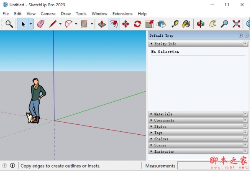Click the status hint about copying edges
Screen dimensions: 251x171
[x=61, y=166]
